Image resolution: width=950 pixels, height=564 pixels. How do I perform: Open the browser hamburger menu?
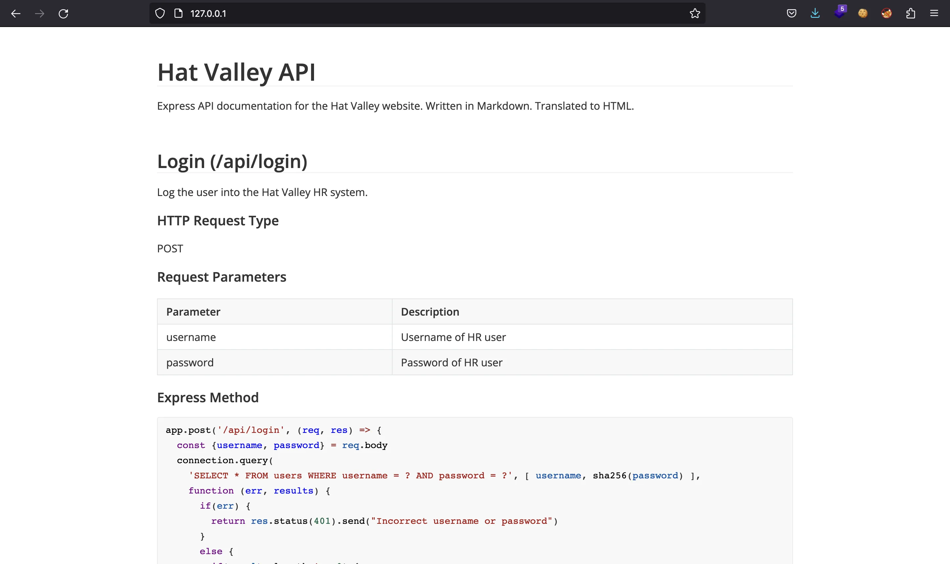pos(934,14)
